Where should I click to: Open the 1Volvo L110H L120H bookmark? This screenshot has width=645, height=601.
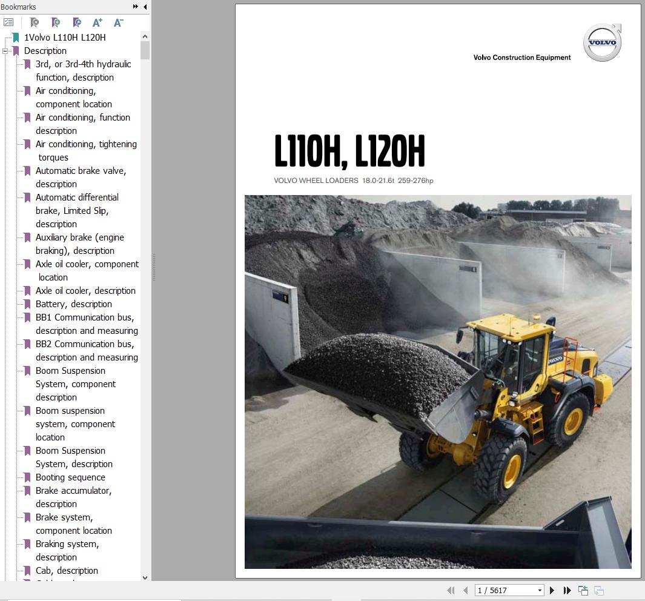(x=65, y=38)
